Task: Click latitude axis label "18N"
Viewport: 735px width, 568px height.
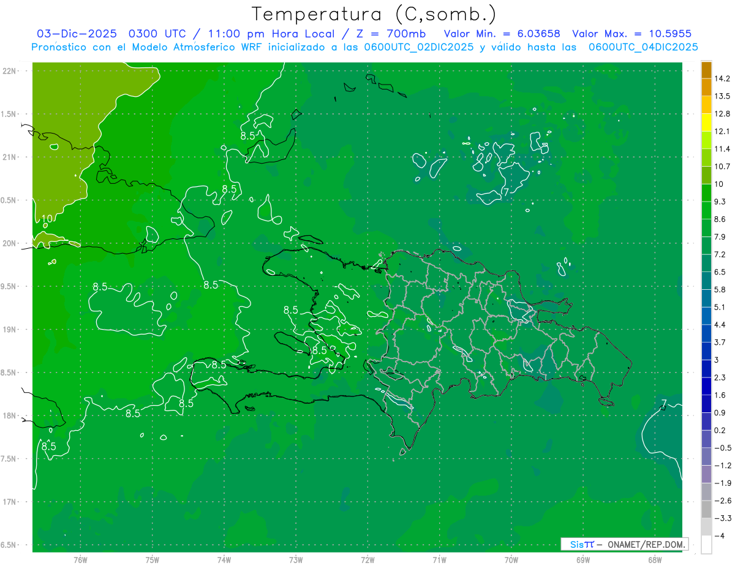Action: (10, 416)
